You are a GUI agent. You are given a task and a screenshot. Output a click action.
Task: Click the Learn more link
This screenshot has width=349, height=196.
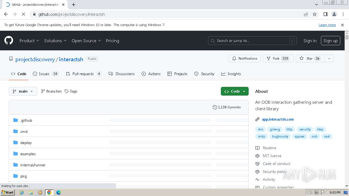point(327,25)
